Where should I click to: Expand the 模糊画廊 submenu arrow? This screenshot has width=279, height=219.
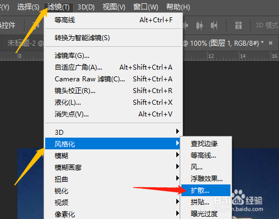click(177, 167)
